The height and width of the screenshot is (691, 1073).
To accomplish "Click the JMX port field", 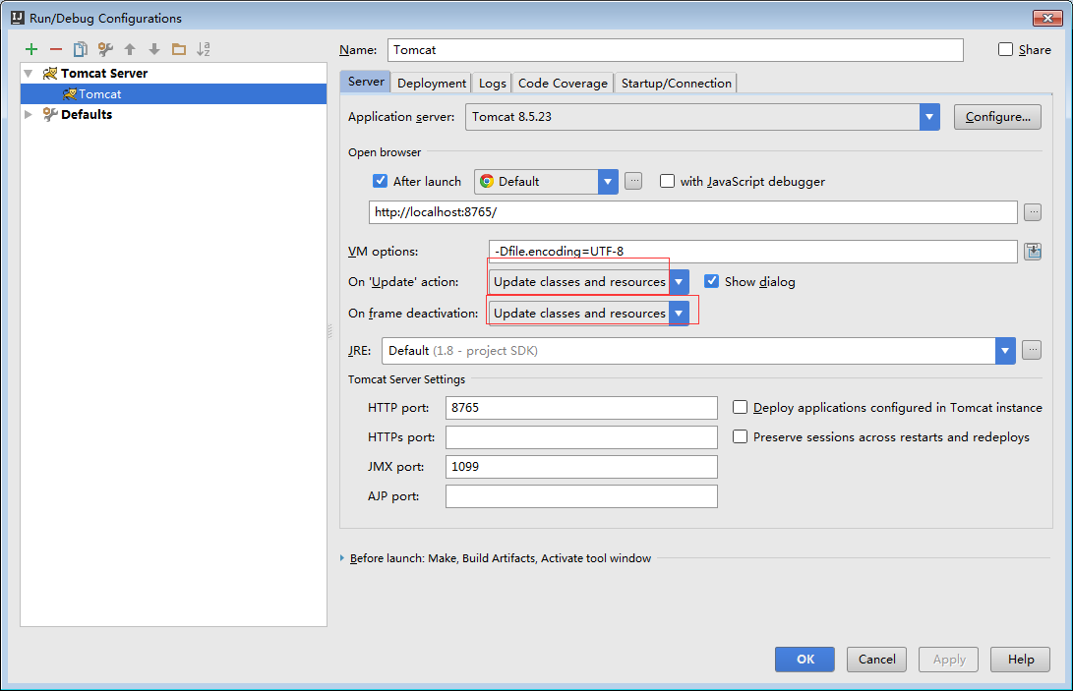I will (x=581, y=467).
